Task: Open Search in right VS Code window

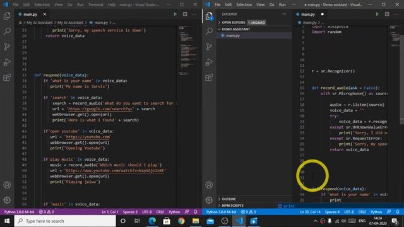Action: pos(209,31)
